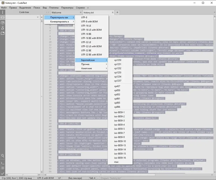Viewport: 216px width, 180px height.
Task: Select cp1257 encoding
Action: point(120,81)
